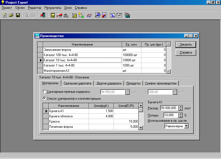Open the Результаты menu
221x159 pixels.
(x=53, y=8)
